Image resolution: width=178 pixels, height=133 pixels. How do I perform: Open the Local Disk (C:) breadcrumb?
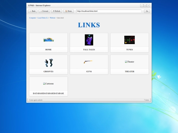(43, 18)
